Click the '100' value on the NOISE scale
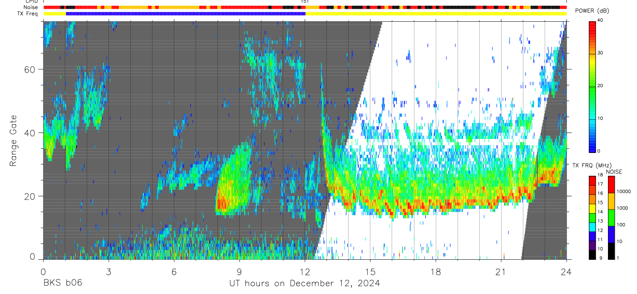Screen dimensions: 637x294 tap(621, 225)
